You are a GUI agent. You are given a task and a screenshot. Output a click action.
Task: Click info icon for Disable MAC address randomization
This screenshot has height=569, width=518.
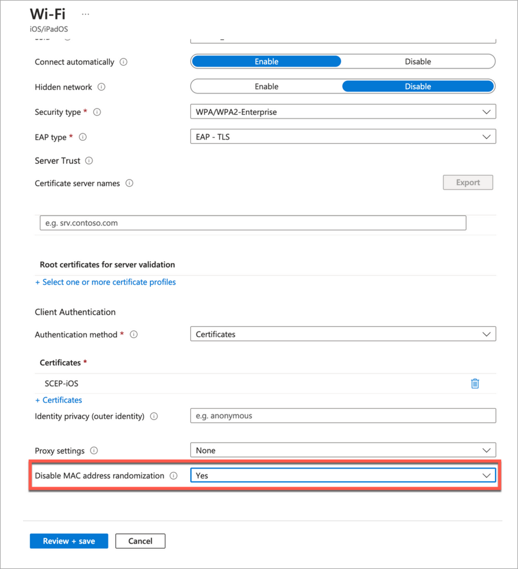click(173, 476)
